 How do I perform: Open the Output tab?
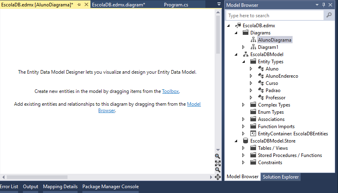point(31,187)
